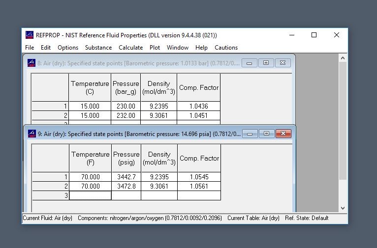
Task: Open the Substance menu
Action: pos(98,48)
